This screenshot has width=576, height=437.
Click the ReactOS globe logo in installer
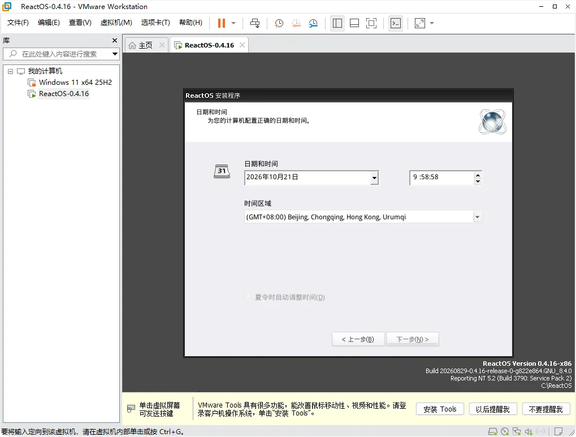tap(492, 122)
